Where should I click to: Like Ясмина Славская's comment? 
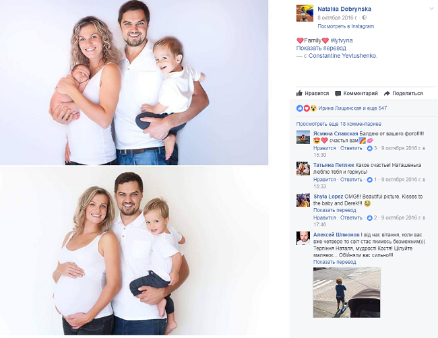pyautogui.click(x=324, y=148)
